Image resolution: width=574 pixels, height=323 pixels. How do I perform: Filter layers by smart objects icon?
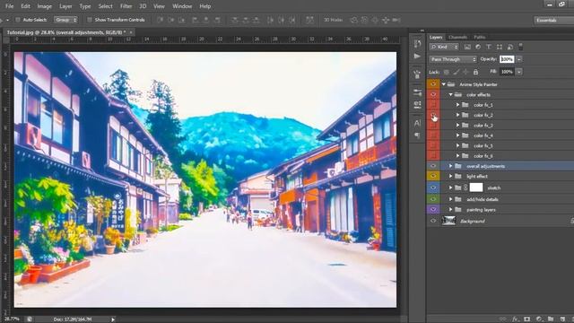click(x=510, y=47)
